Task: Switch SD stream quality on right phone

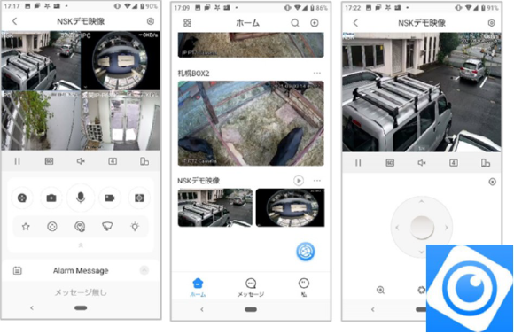Action: click(x=390, y=163)
